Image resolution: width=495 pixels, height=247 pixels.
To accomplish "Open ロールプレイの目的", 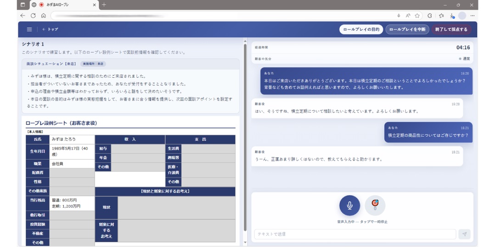I will [x=361, y=29].
